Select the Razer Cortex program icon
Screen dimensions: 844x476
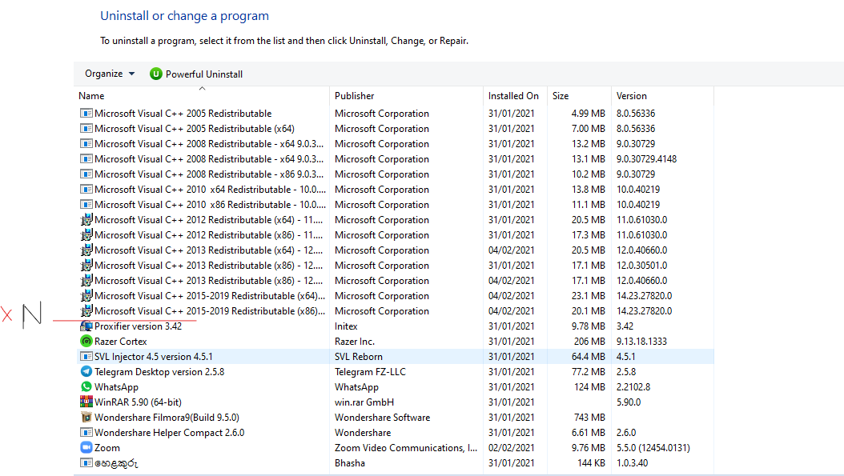(86, 342)
